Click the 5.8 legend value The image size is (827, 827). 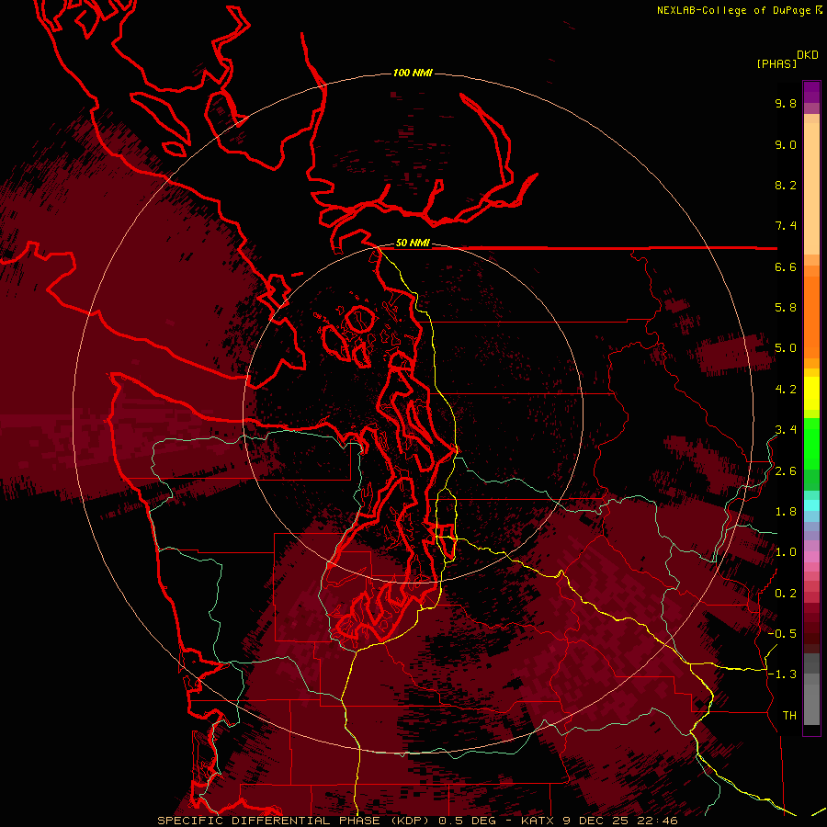(786, 308)
